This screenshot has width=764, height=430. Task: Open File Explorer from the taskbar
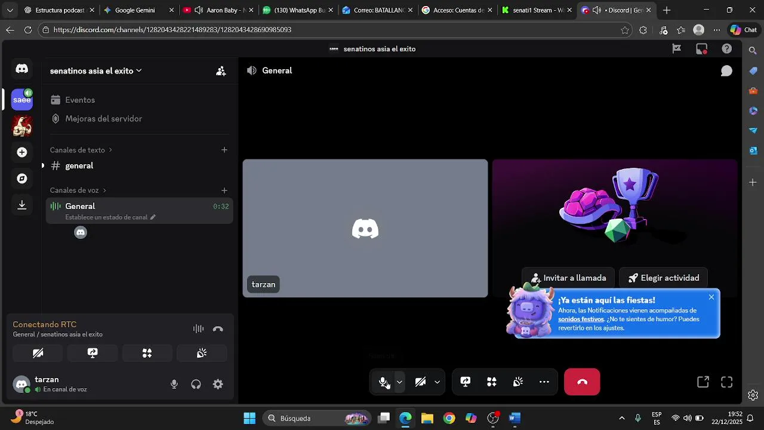point(427,418)
